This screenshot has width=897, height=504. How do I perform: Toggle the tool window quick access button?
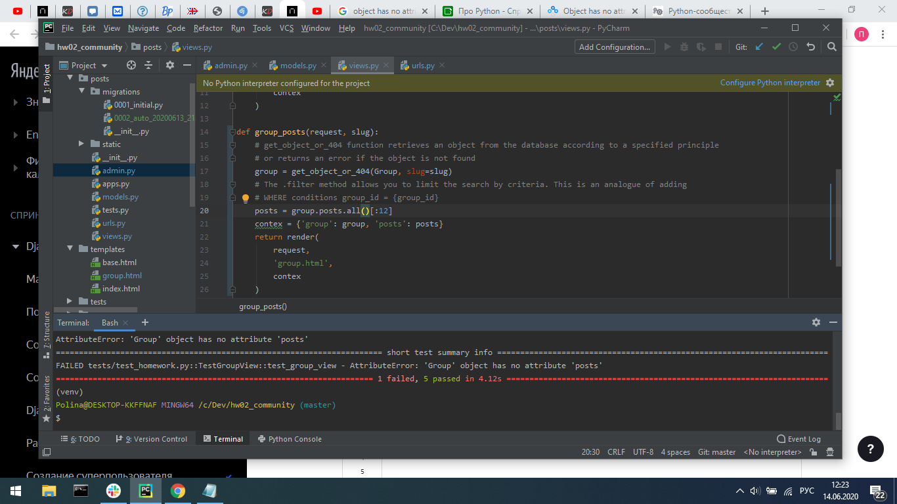tap(47, 452)
